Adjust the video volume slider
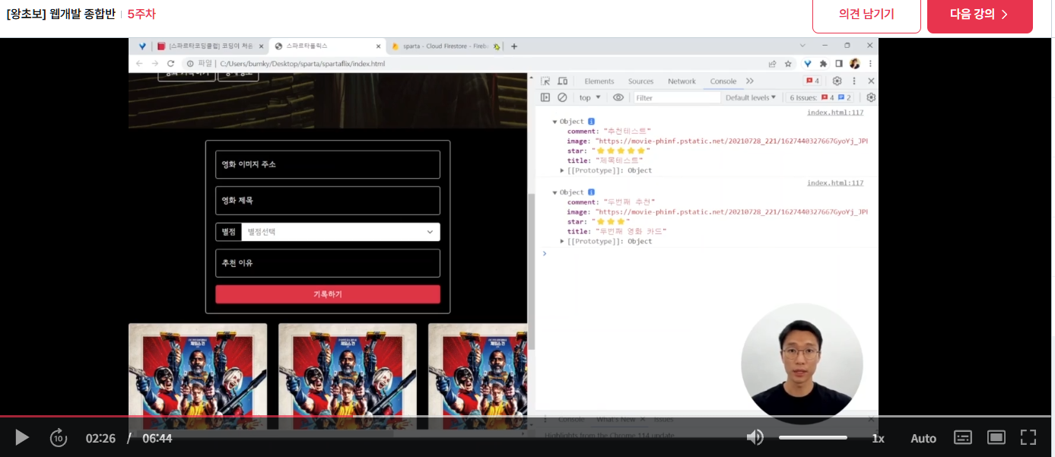Image resolution: width=1055 pixels, height=457 pixels. (x=812, y=437)
